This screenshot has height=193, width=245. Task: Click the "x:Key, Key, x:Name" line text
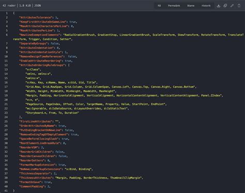(61, 83)
